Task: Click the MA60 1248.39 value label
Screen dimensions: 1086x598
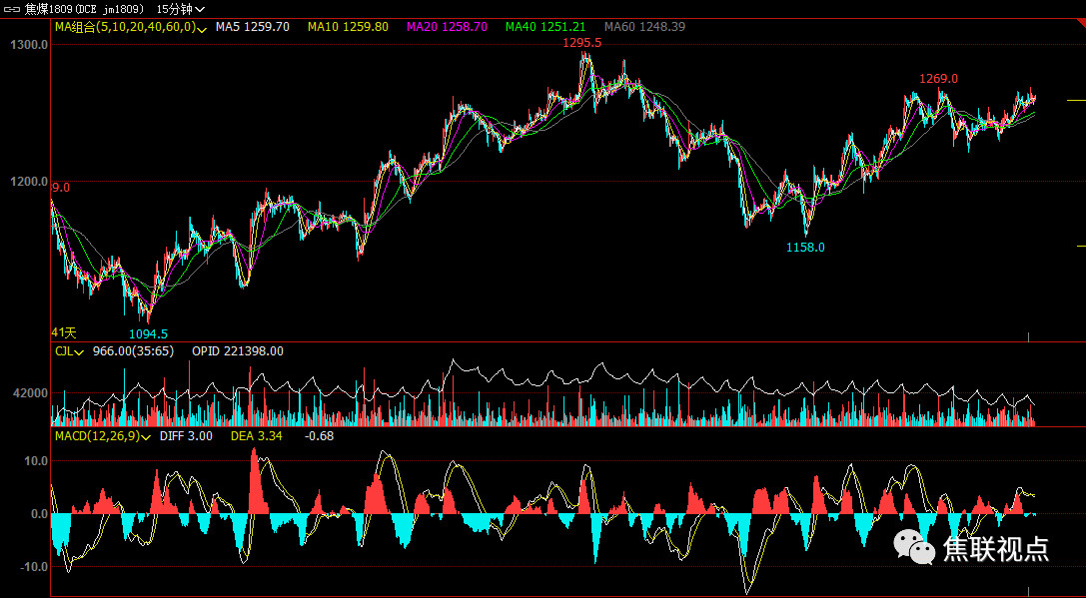Action: pyautogui.click(x=644, y=27)
